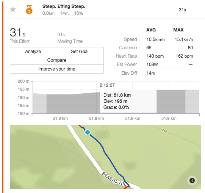
Task: Open the map info icon
Action: [192, 180]
